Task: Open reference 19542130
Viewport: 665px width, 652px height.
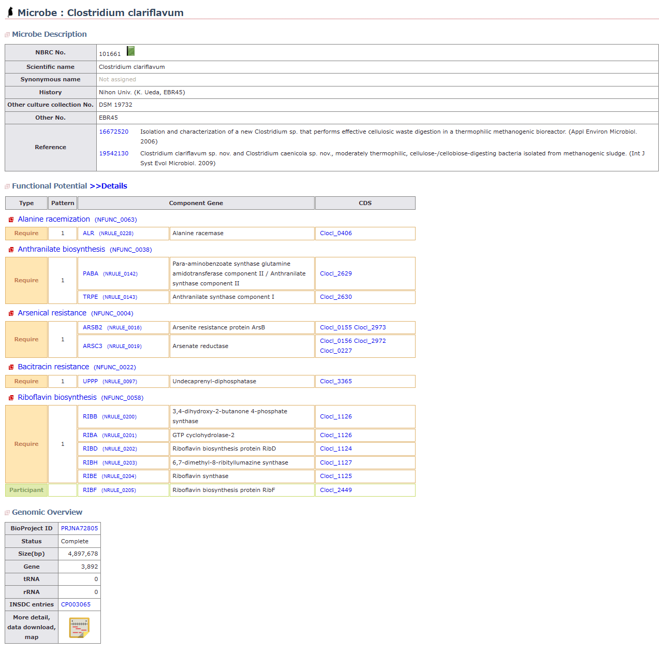Action: [113, 153]
